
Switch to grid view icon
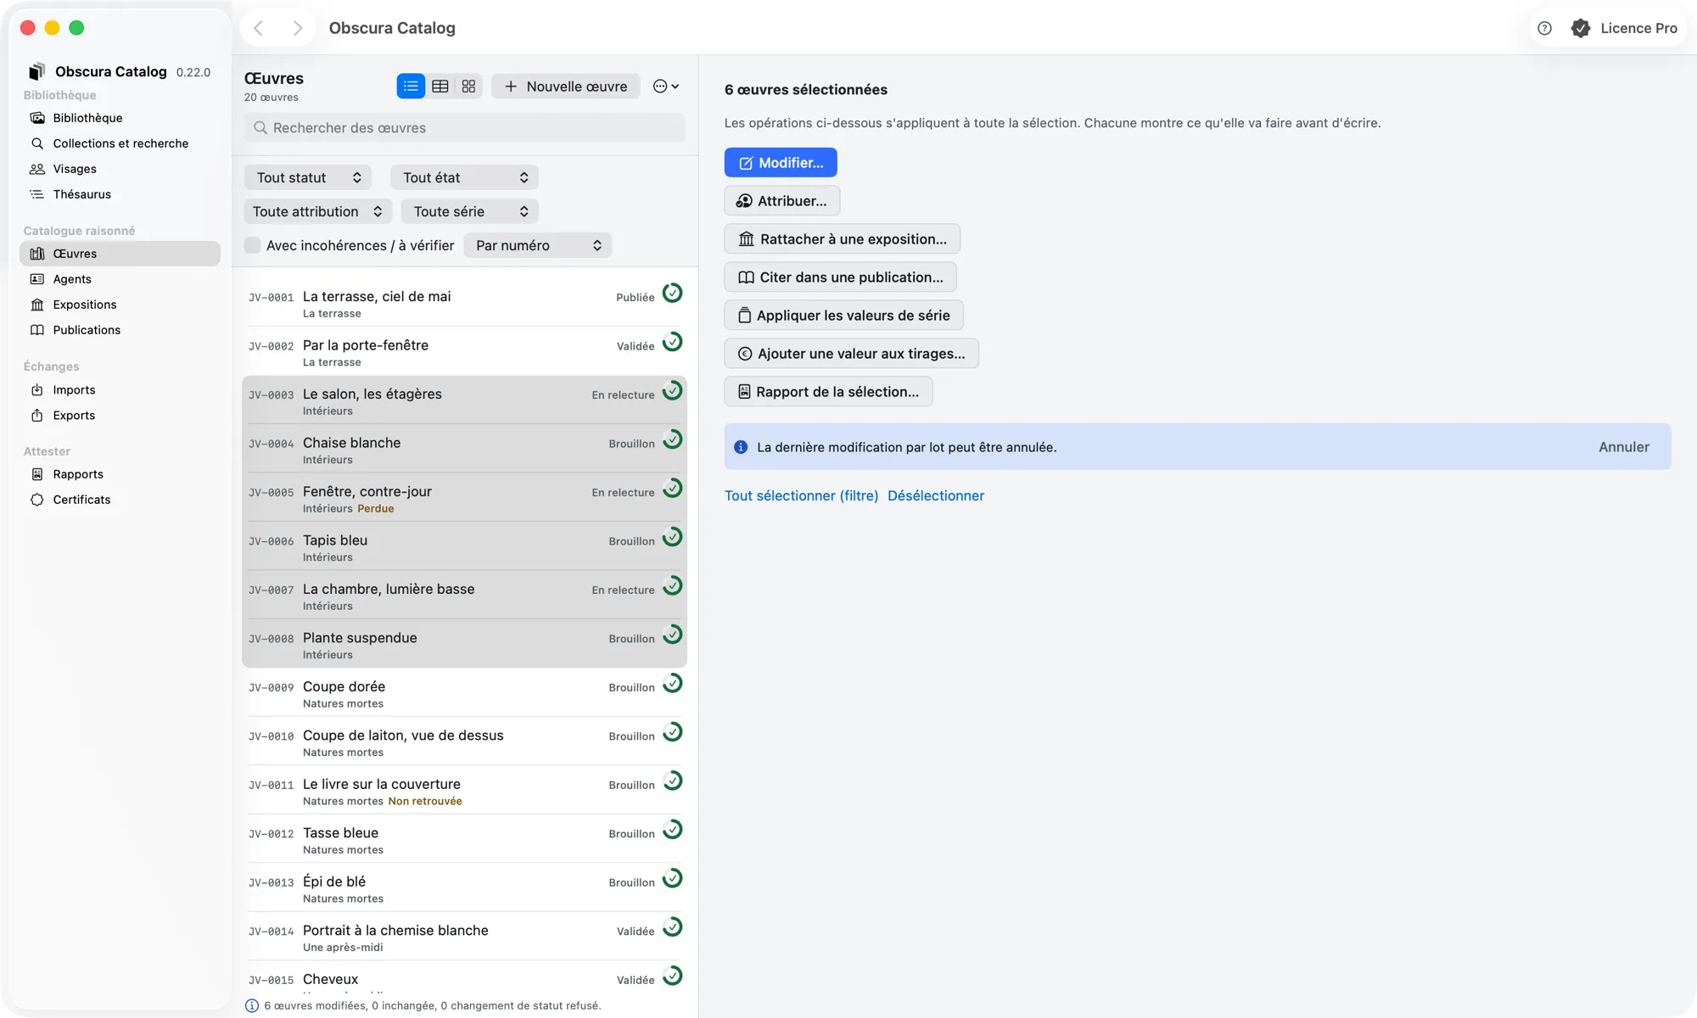coord(468,87)
